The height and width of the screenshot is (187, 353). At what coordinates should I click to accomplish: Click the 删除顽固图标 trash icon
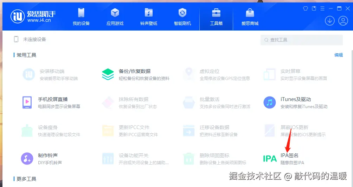(x=189, y=159)
